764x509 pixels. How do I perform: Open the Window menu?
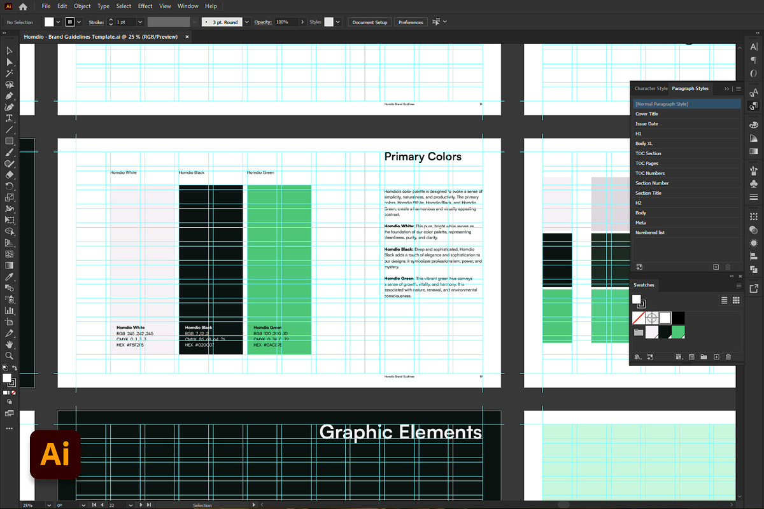(x=188, y=6)
